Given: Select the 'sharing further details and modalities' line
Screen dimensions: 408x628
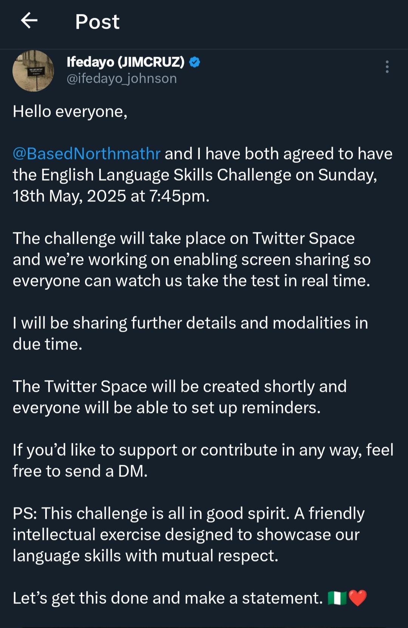Looking at the screenshot, I should [x=190, y=323].
